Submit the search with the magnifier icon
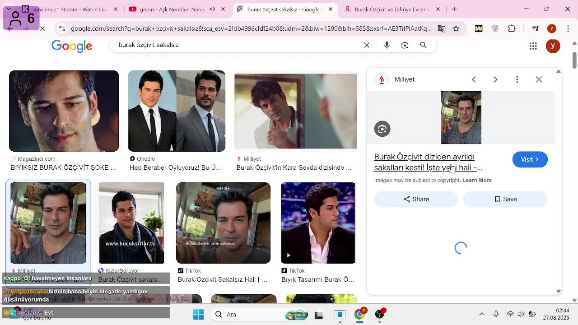Viewport: 578px width, 325px height. click(x=423, y=45)
